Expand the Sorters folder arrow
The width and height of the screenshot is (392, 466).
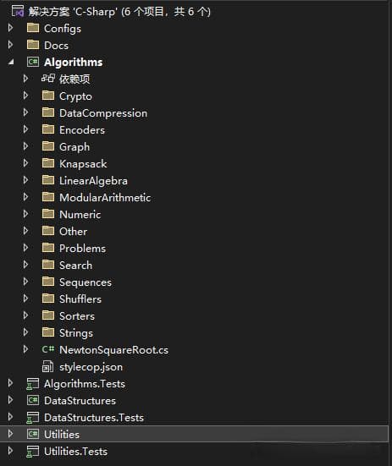(26, 315)
